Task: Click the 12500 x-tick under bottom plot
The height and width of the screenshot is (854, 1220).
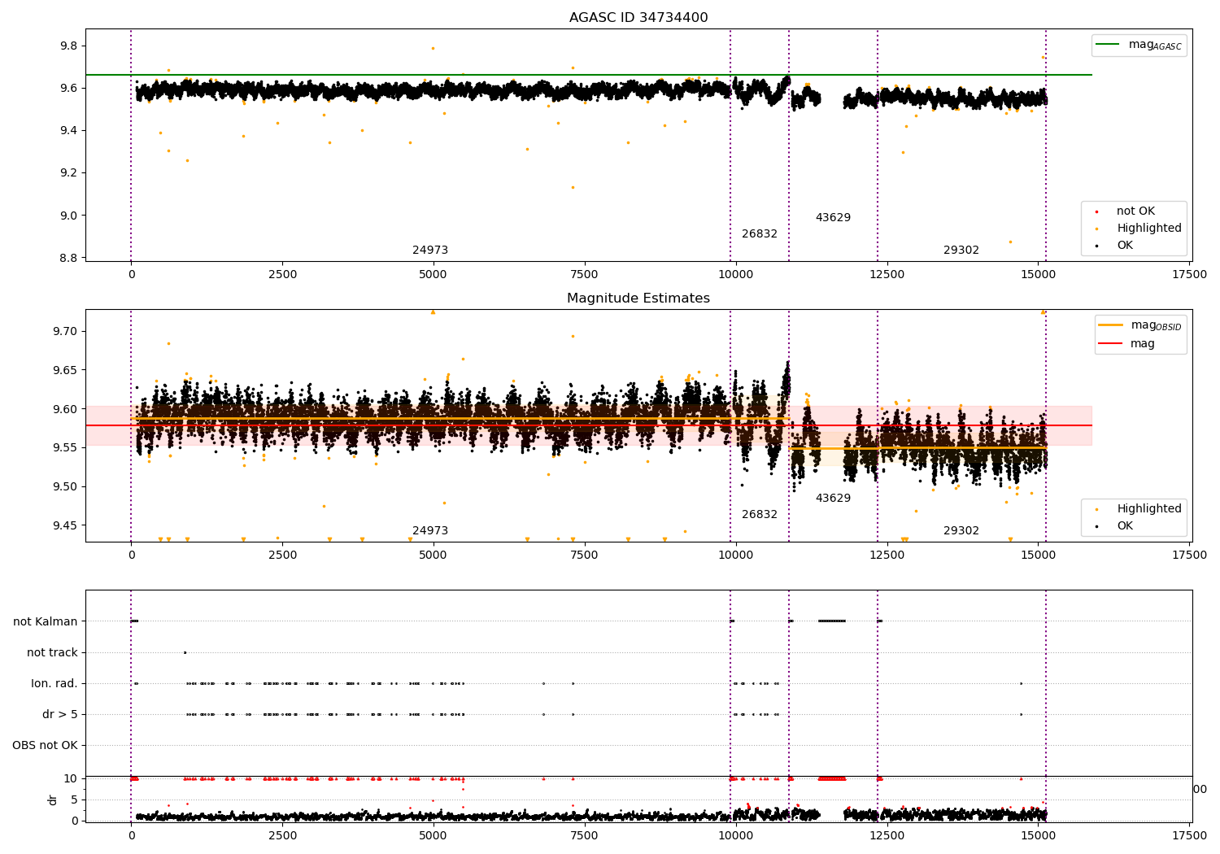Action: click(x=887, y=835)
